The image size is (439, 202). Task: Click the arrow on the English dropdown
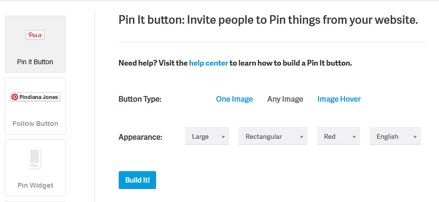click(415, 137)
